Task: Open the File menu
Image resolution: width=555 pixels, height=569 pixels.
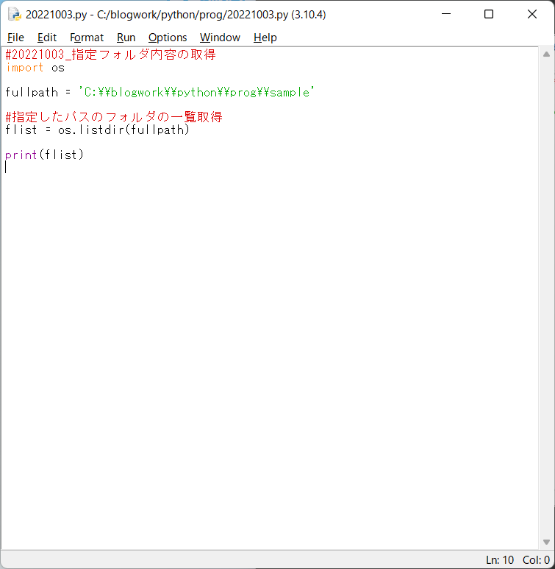Action: 15,38
